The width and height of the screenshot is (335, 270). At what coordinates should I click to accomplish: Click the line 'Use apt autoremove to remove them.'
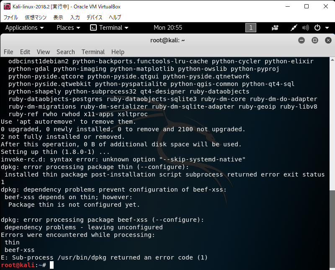(68, 122)
